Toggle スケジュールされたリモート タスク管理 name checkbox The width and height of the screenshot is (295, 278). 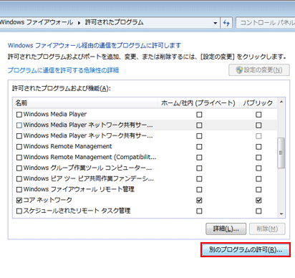point(19,211)
